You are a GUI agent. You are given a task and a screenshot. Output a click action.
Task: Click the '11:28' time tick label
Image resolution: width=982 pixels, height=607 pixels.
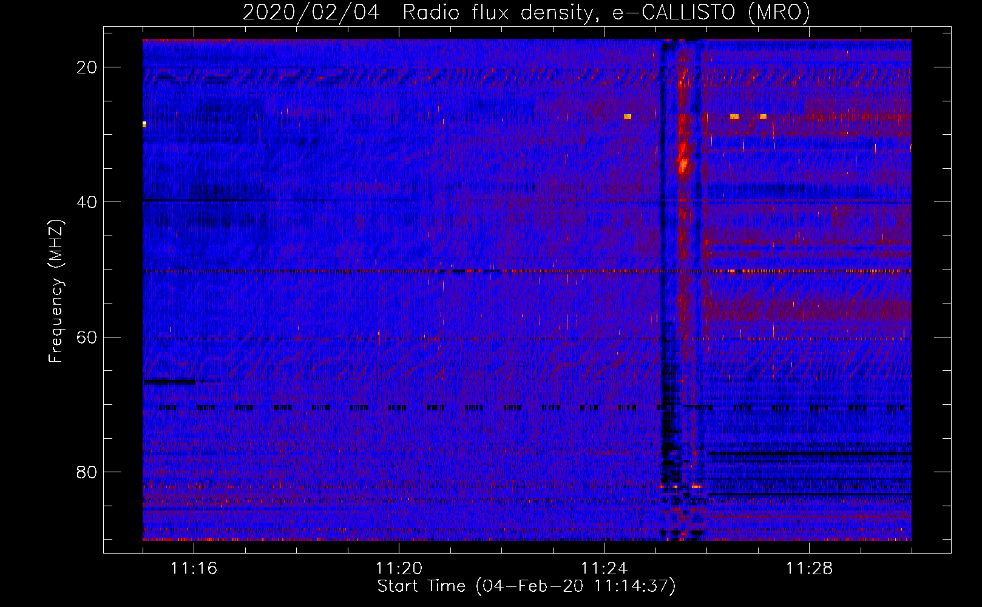click(809, 569)
